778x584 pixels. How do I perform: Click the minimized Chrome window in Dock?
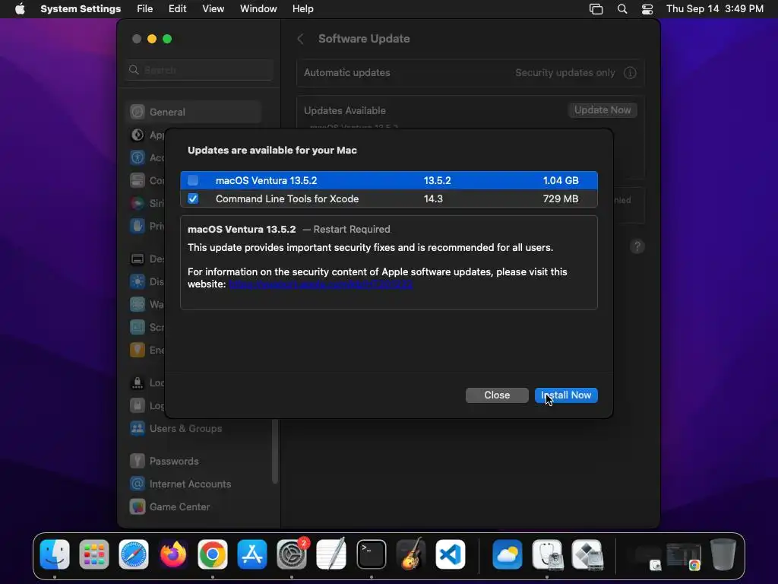(x=684, y=556)
